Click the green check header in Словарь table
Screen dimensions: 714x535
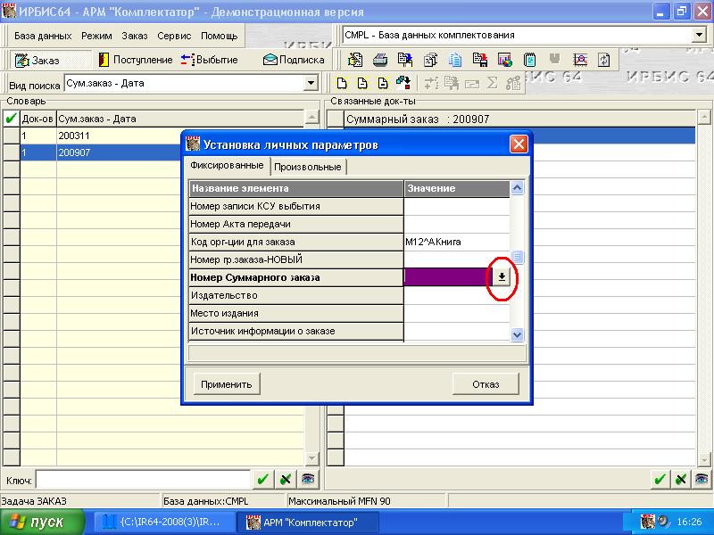[x=12, y=118]
